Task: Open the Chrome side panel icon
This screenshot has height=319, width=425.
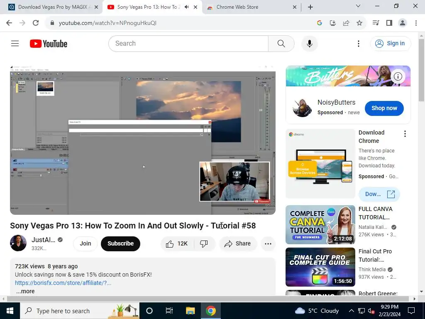Action: point(389,23)
